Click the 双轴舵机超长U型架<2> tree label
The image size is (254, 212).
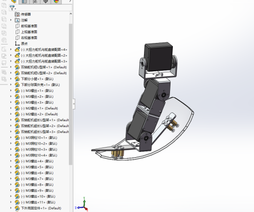click(x=45, y=126)
